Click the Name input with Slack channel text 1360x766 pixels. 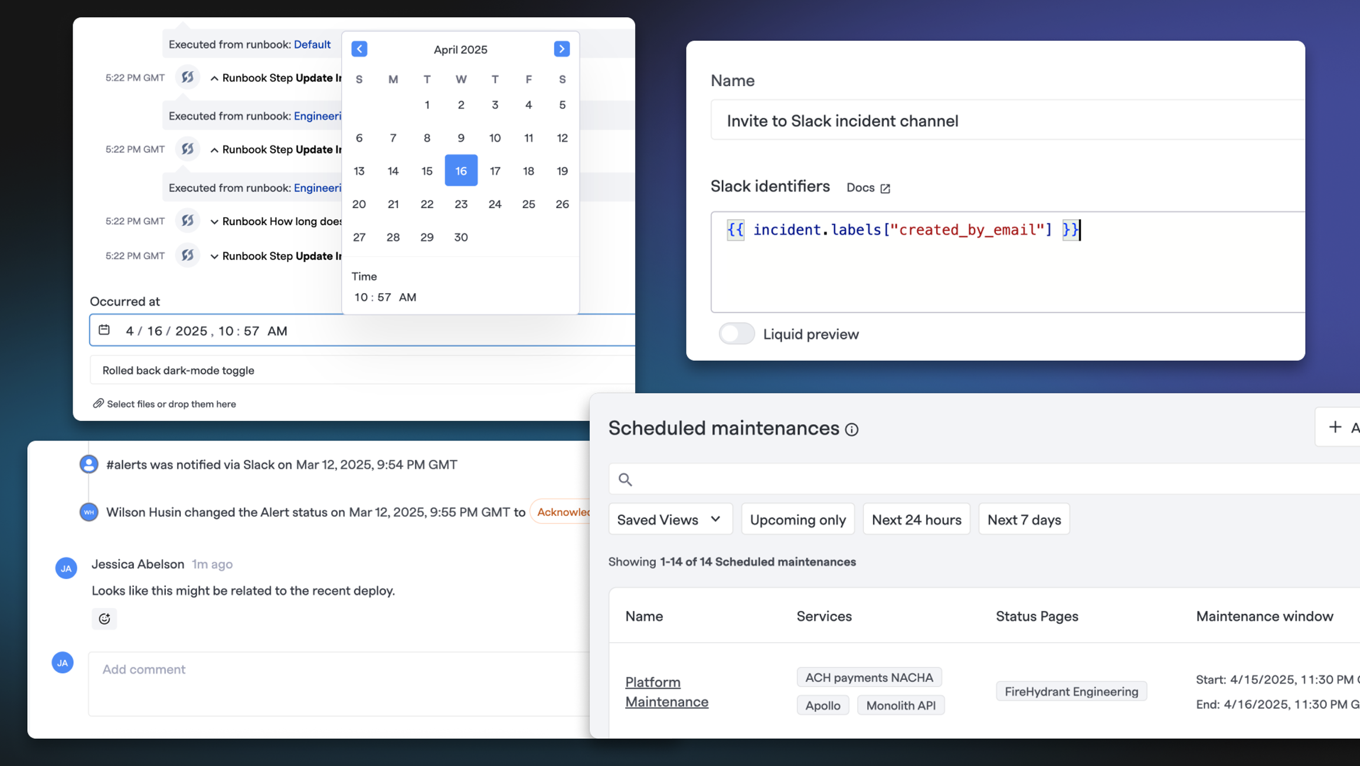(1008, 120)
